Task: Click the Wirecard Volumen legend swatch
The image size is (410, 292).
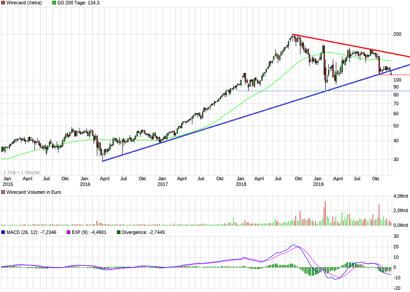Action: click(3, 192)
